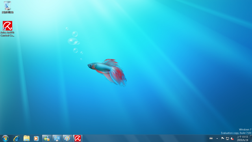Image resolution: width=252 pixels, height=142 pixels.
Task: Open the clock showing 03:51
Action: pyautogui.click(x=243, y=138)
